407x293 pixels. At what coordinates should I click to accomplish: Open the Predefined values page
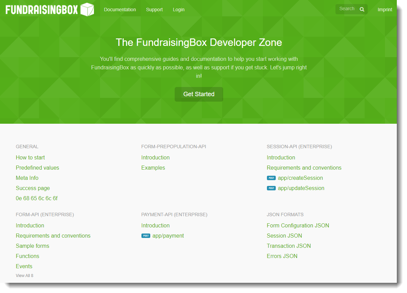(x=37, y=168)
